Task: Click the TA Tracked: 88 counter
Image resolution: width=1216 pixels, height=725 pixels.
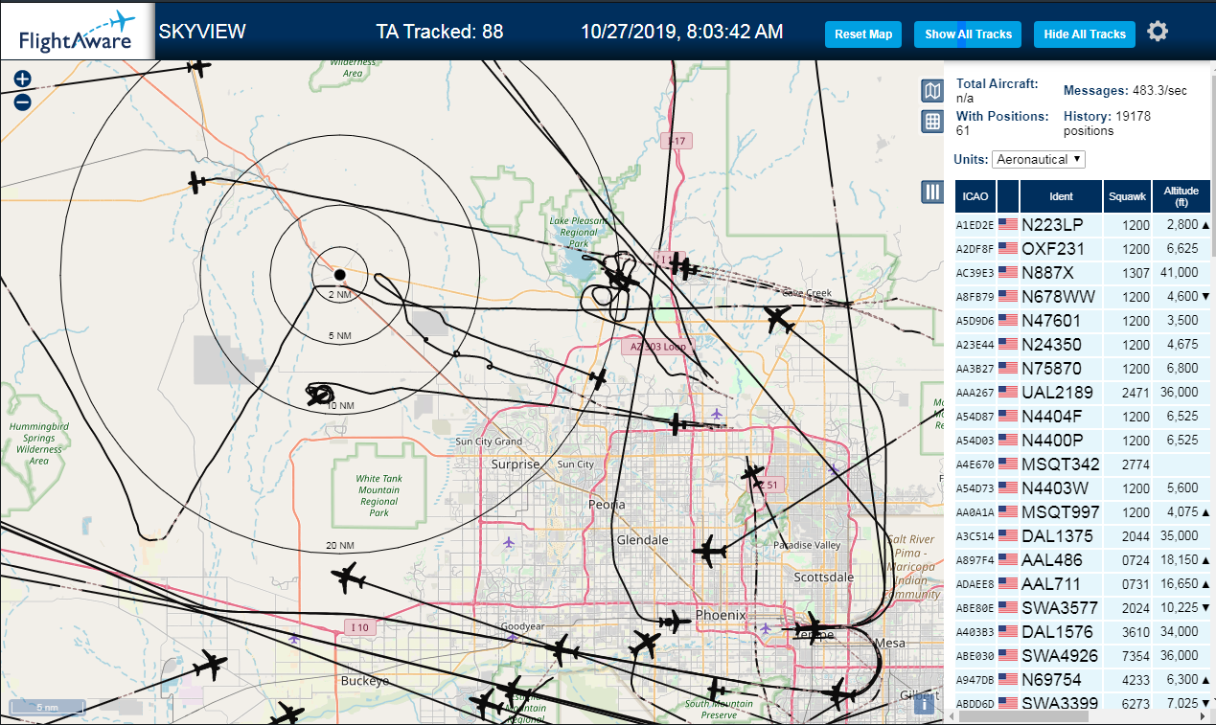Action: click(x=440, y=32)
